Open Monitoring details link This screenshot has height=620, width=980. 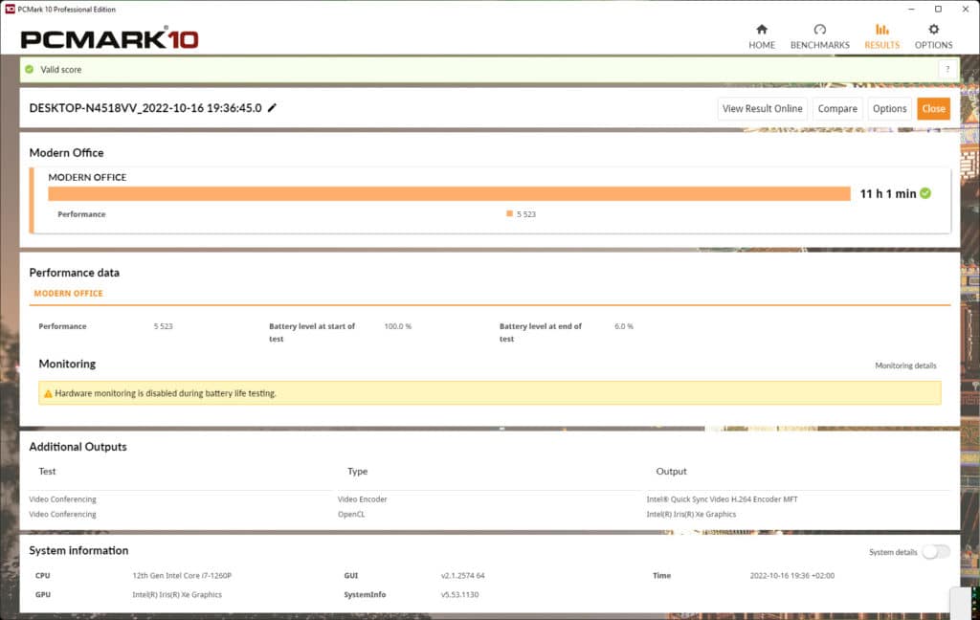[x=905, y=365]
